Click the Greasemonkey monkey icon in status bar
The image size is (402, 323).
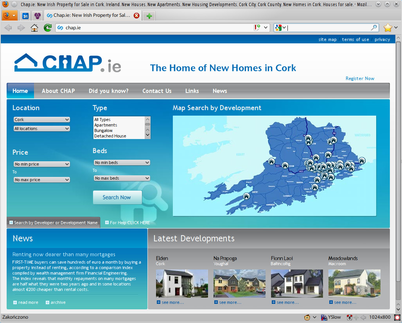click(308, 317)
